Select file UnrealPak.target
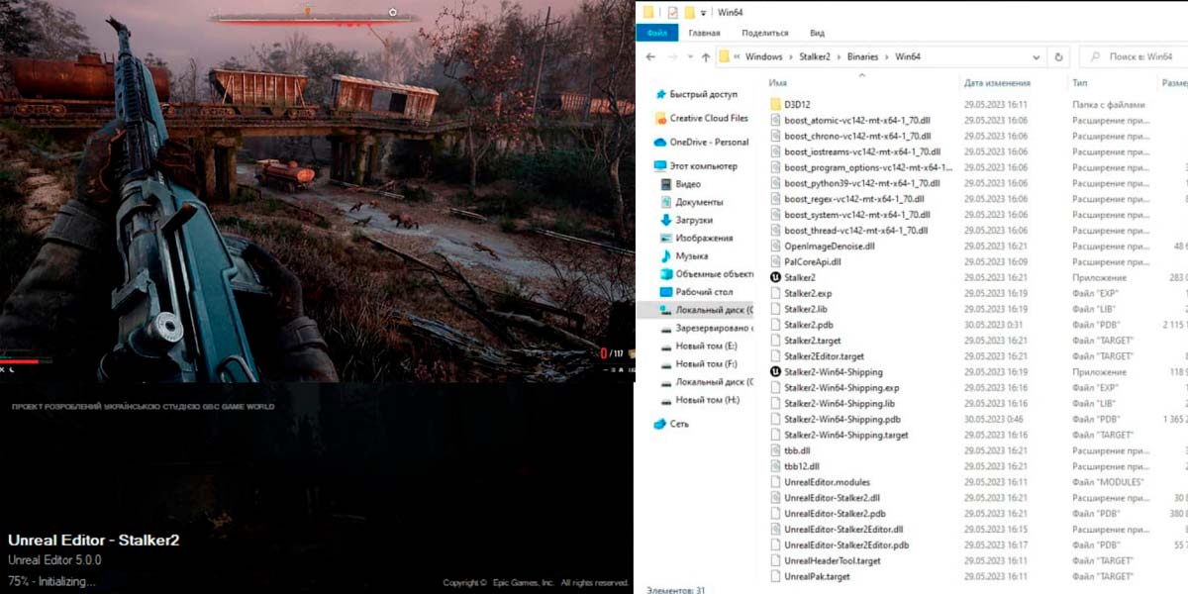This screenshot has height=594, width=1188. 817,576
